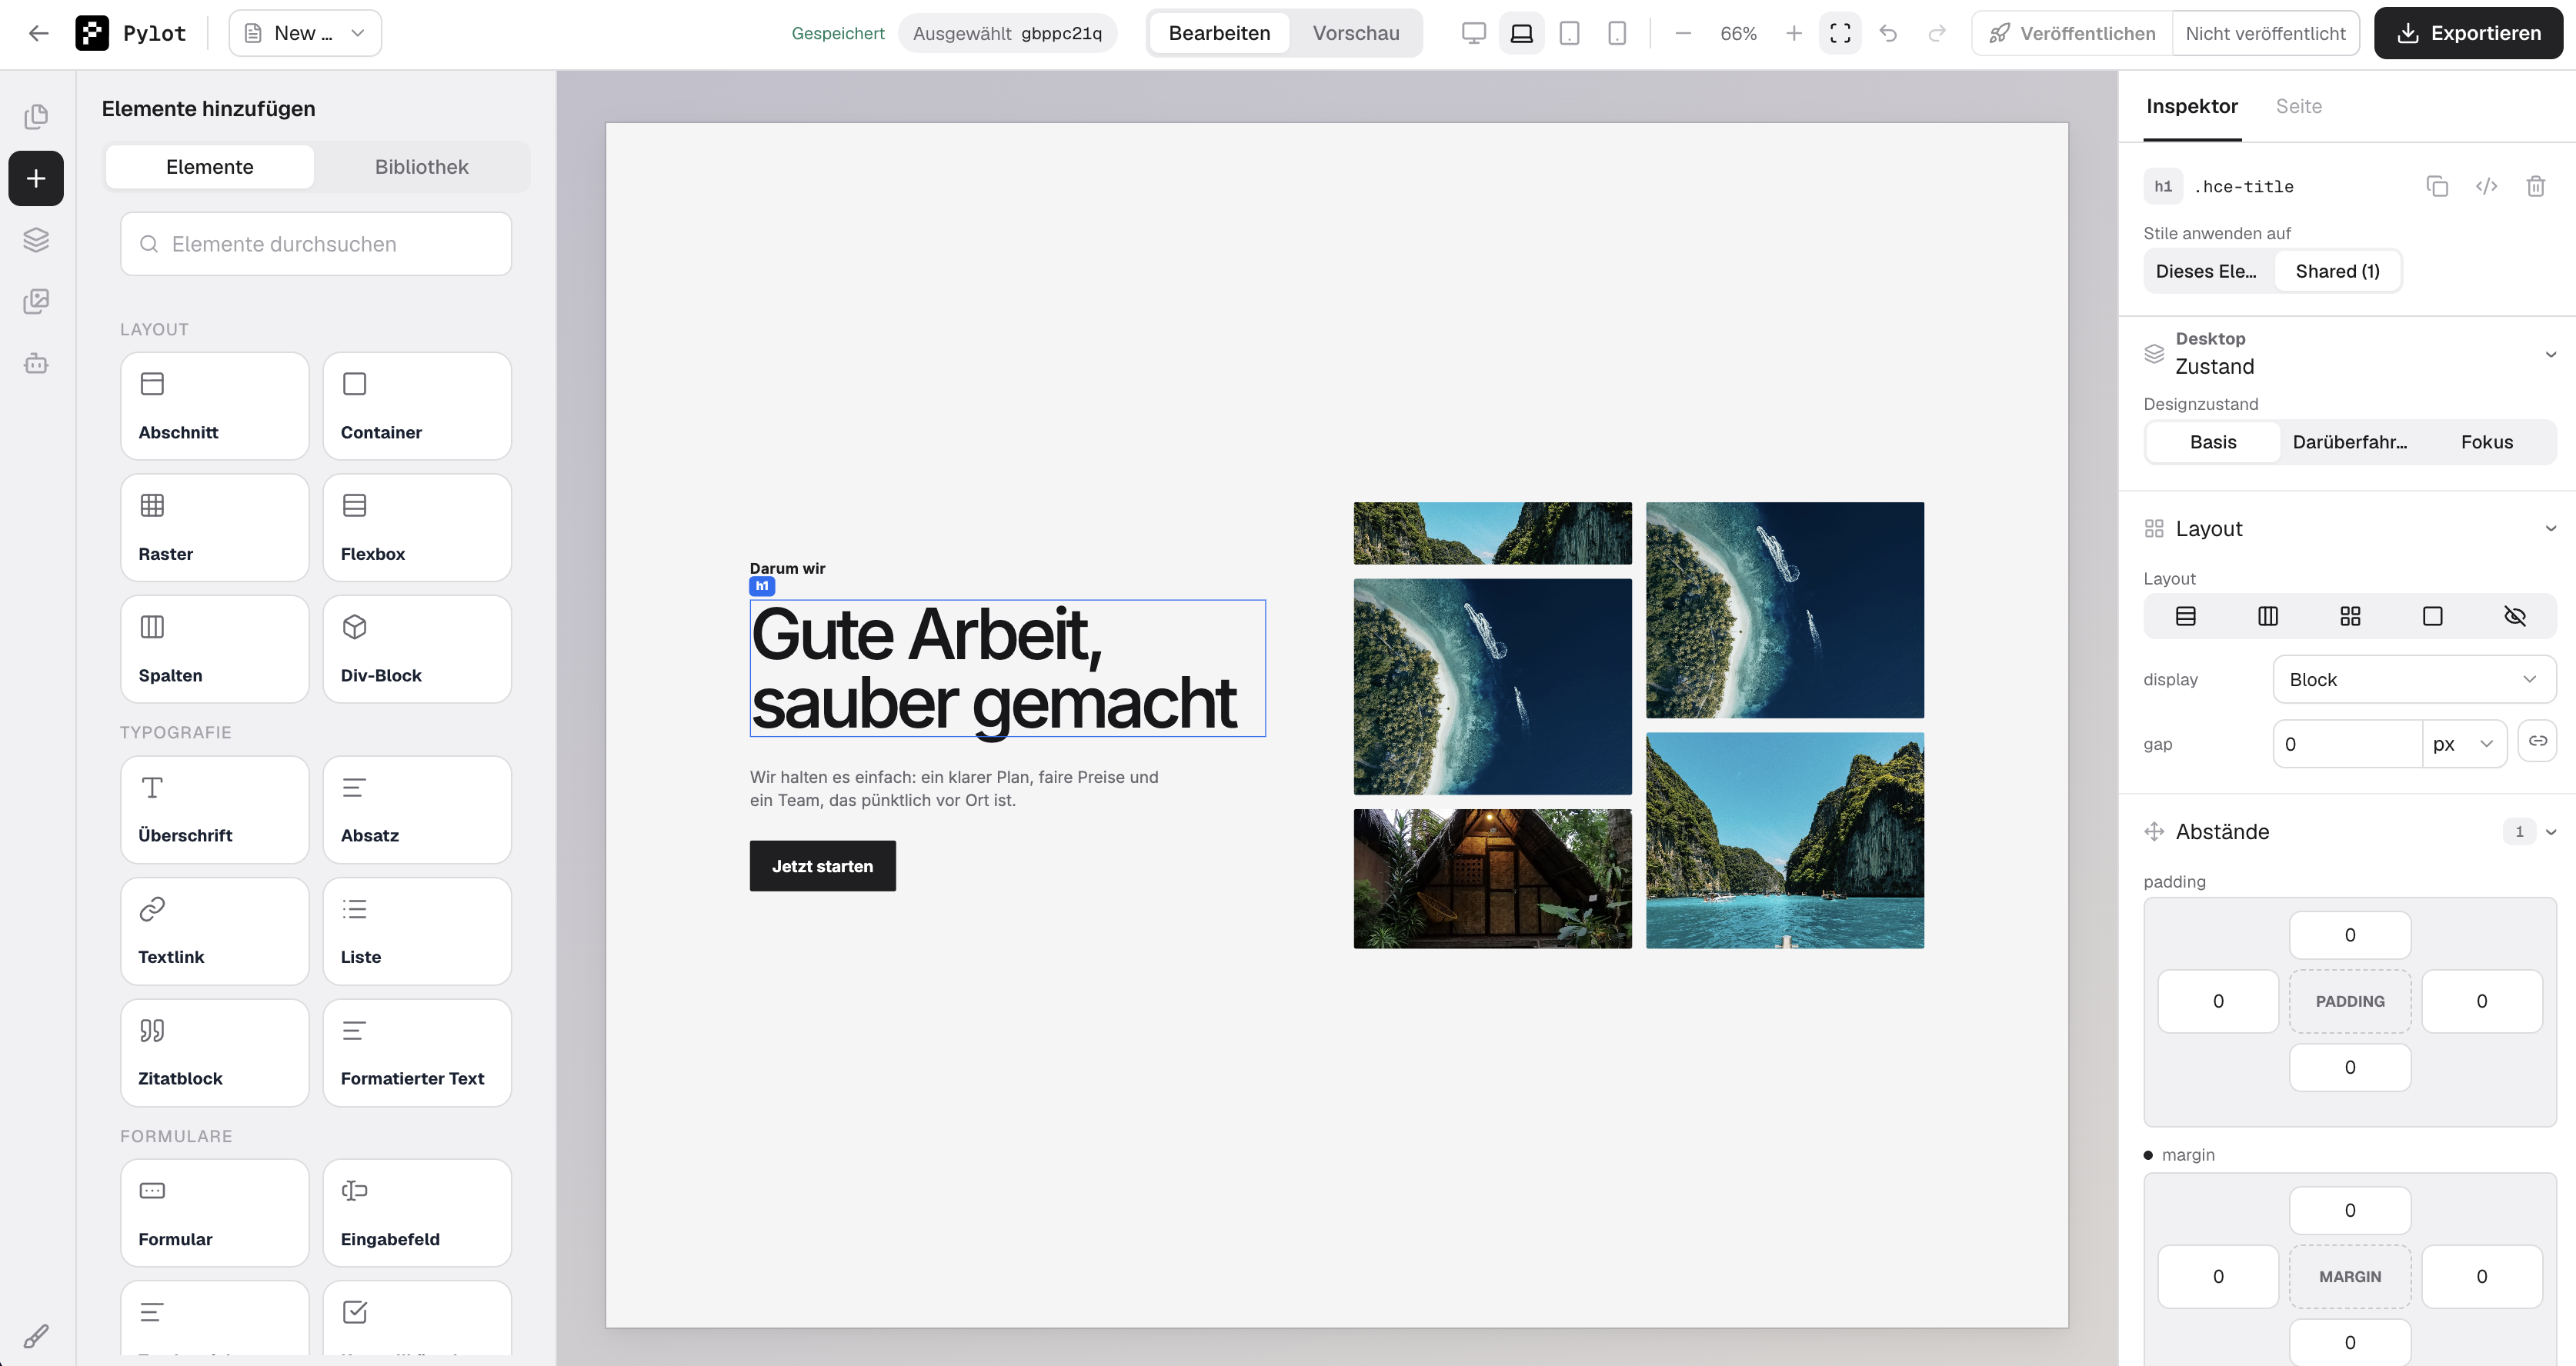The height and width of the screenshot is (1366, 2576).
Task: Redo the last action
Action: point(1937,33)
